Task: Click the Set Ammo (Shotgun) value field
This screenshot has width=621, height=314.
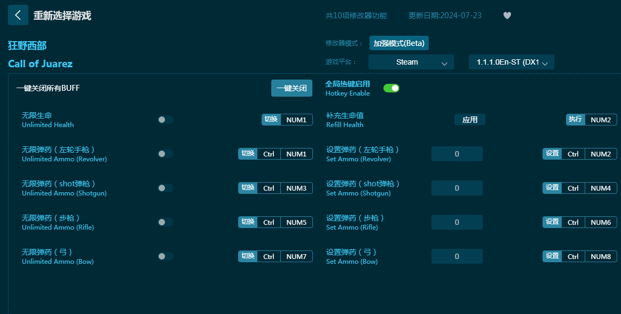Action: click(457, 188)
